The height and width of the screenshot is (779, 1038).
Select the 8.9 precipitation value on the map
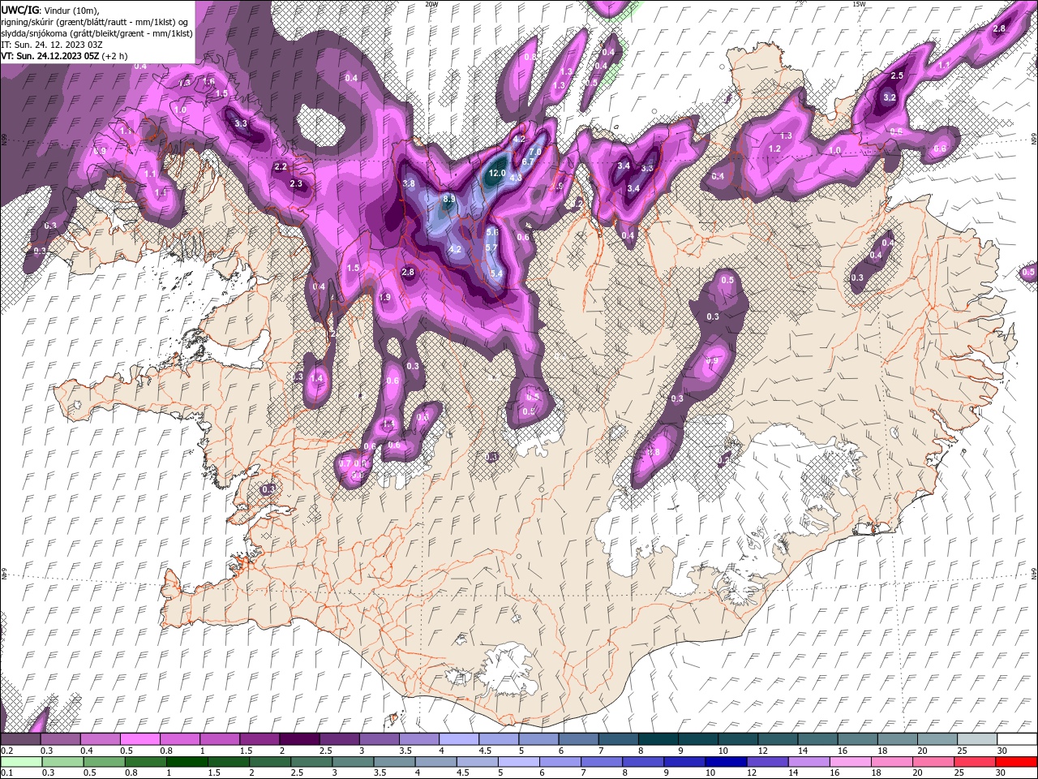[449, 199]
